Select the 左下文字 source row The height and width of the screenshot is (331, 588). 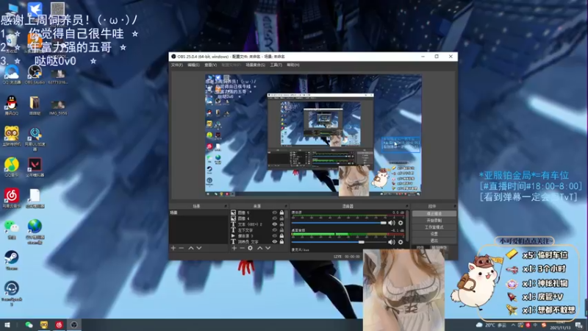(258, 230)
